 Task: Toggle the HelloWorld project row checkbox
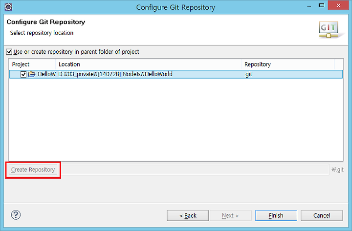click(23, 74)
